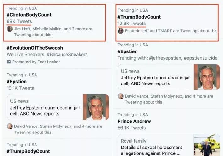Click Jeffrey Epstein photo in left news card
The height and width of the screenshot is (156, 223).
click(96, 107)
